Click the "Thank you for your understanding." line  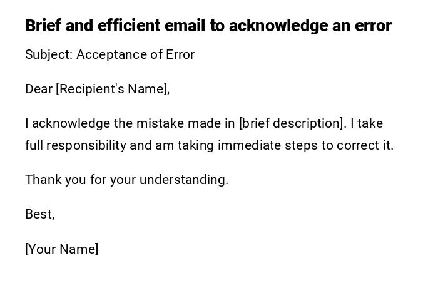pyautogui.click(x=126, y=180)
